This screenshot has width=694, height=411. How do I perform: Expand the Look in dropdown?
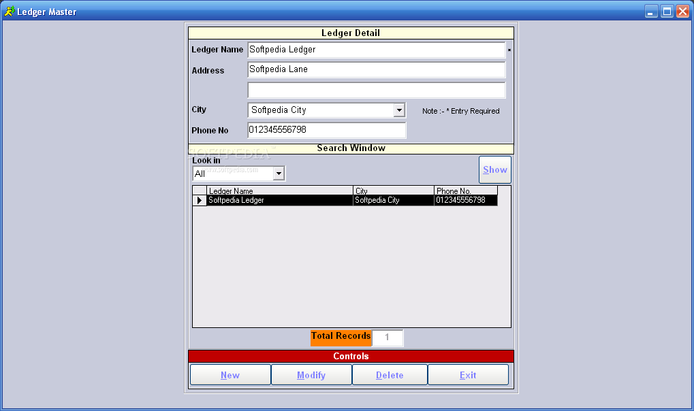(279, 174)
